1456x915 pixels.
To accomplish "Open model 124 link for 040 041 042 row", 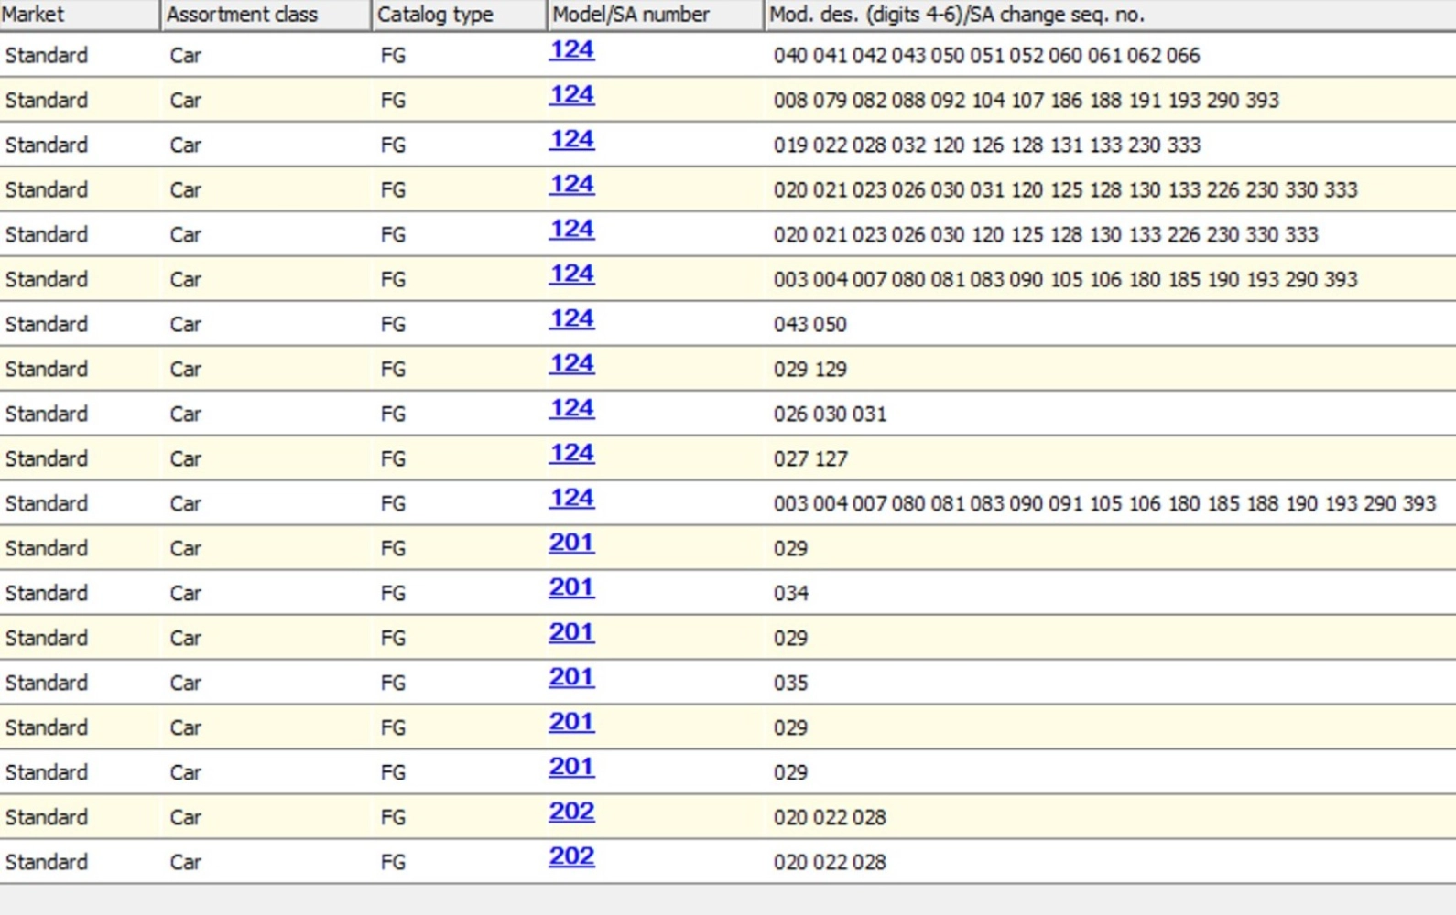I will pos(571,50).
